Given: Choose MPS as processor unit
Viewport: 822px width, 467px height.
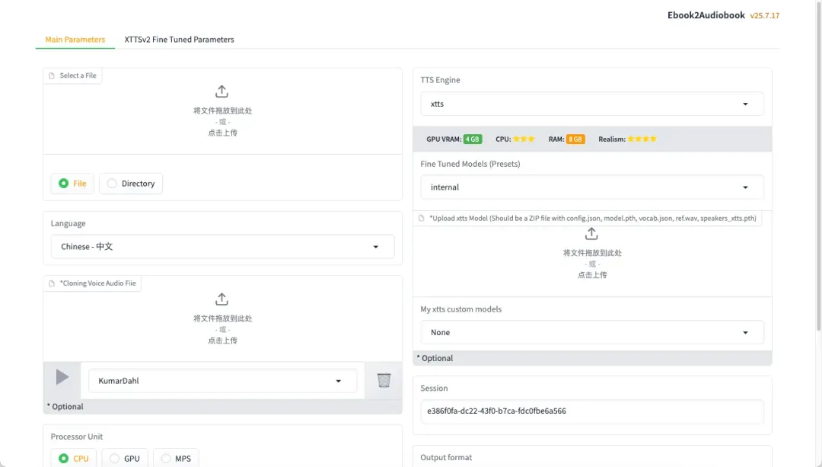Looking at the screenshot, I should coord(176,458).
